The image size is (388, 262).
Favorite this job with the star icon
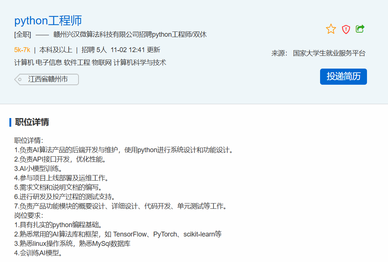click(331, 29)
